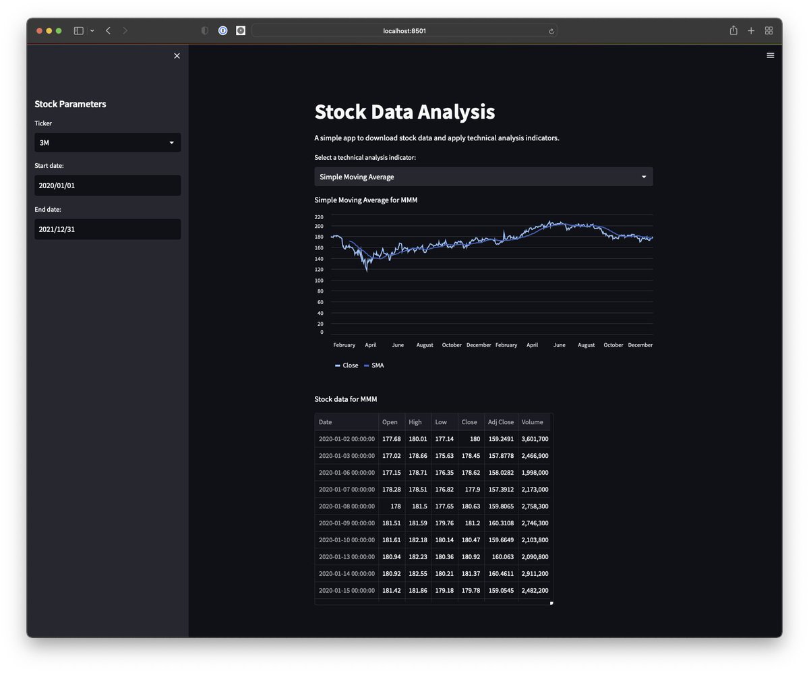The image size is (809, 673).
Task: Click the Start date input field
Action: coord(107,185)
